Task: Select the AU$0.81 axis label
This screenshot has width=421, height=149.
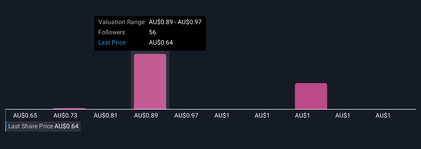Action: click(x=106, y=115)
